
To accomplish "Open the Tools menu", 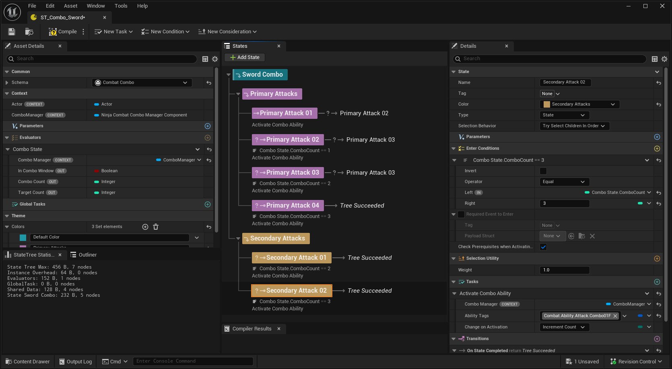I will 121,6.
